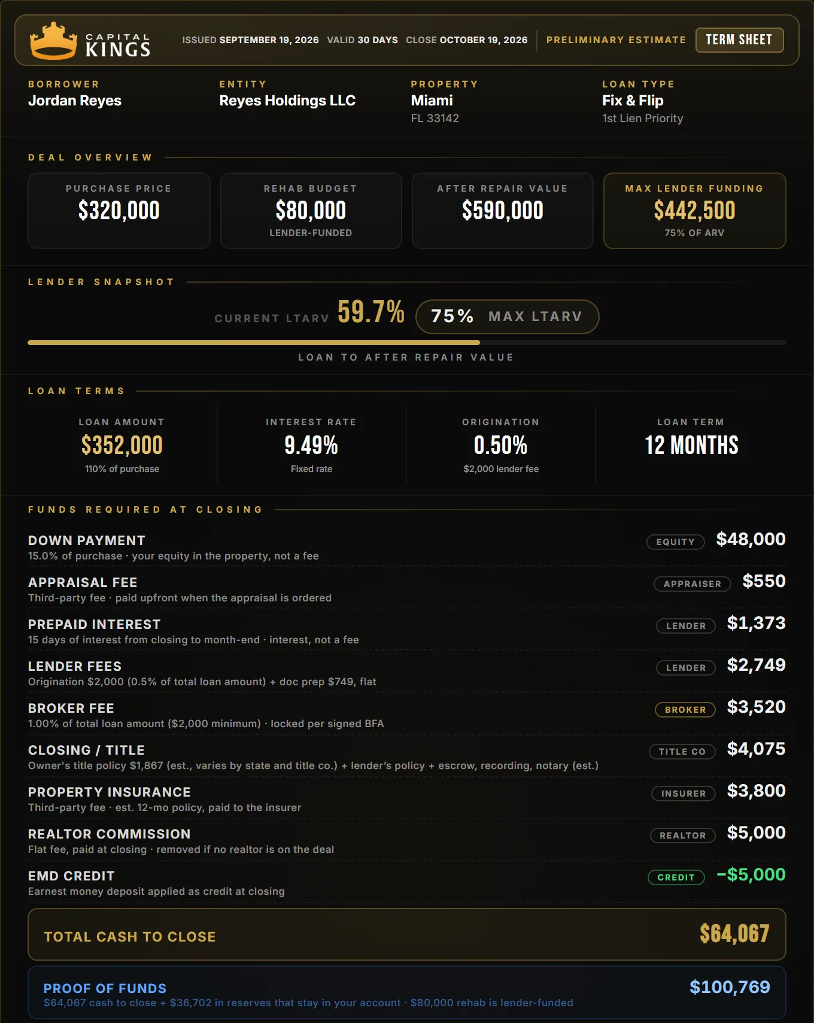Click the TITLE CO tag

(x=682, y=752)
